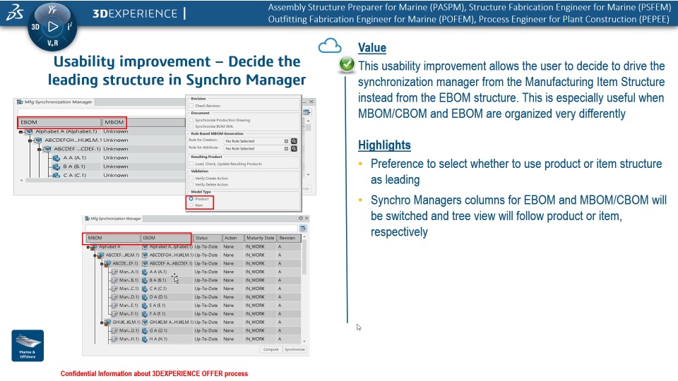Click the Maturity State column header
The image size is (678, 381).
pyautogui.click(x=261, y=238)
